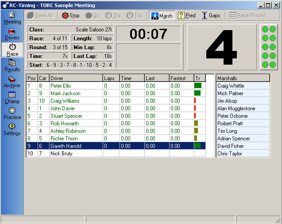Open the Settings section
Viewport: 282px width, 224px height.
[12, 129]
